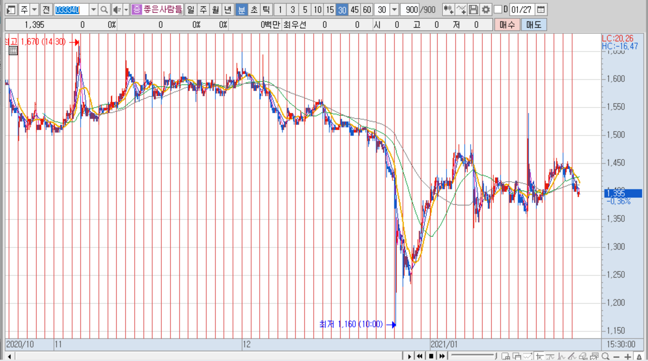Click the split window layout icon
648x361 pixels.
point(506,356)
